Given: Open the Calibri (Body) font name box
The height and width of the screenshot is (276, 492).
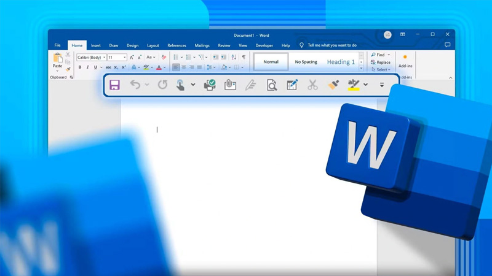Looking at the screenshot, I should (91, 57).
